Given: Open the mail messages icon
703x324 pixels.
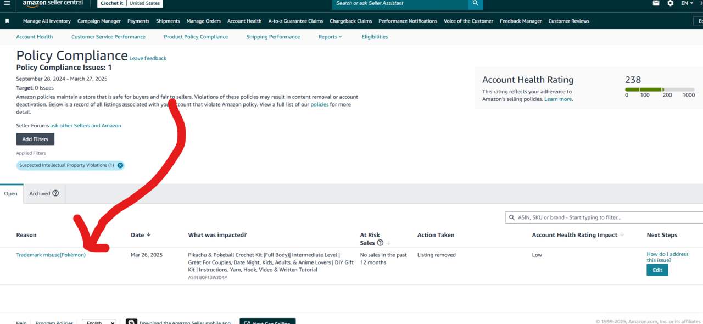Looking at the screenshot, I should [x=656, y=3].
